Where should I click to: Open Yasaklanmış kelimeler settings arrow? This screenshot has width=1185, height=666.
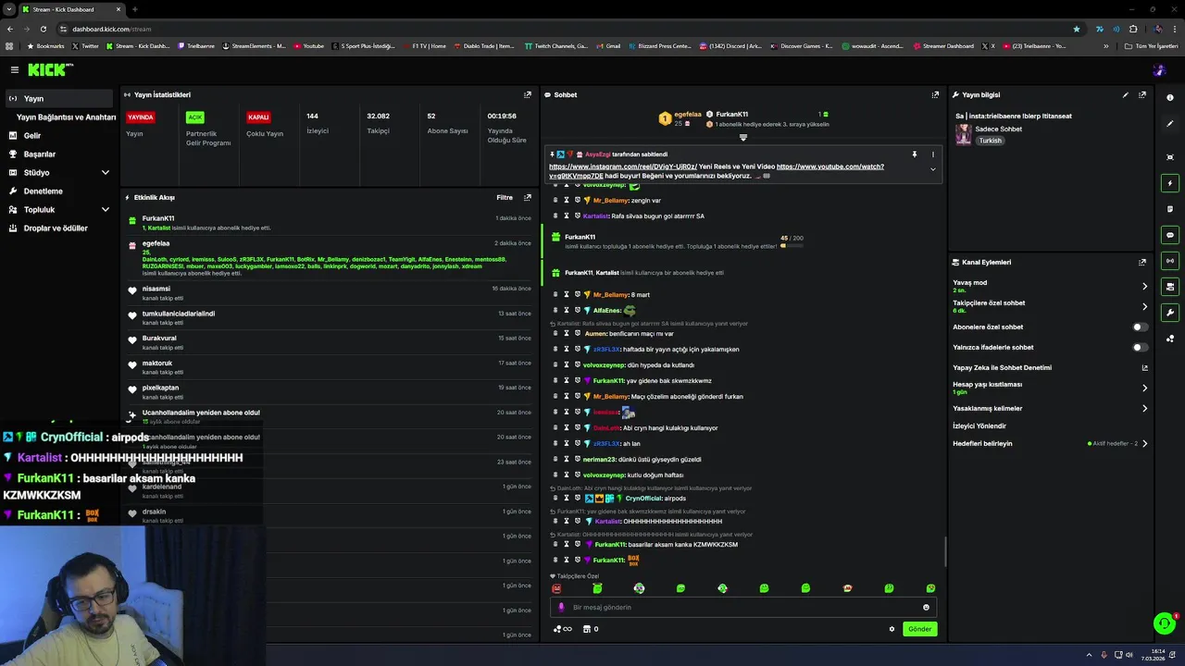(x=1144, y=408)
